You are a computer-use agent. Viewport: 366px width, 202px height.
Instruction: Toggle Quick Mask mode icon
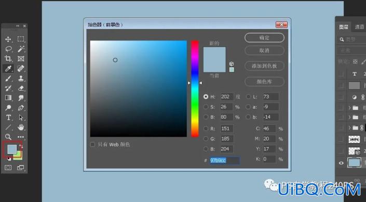click(x=8, y=167)
